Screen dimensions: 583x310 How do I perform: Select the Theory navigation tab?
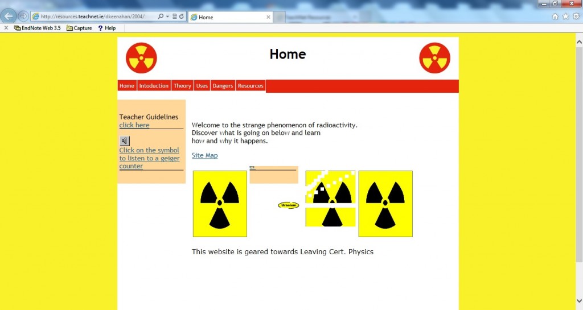pyautogui.click(x=182, y=86)
